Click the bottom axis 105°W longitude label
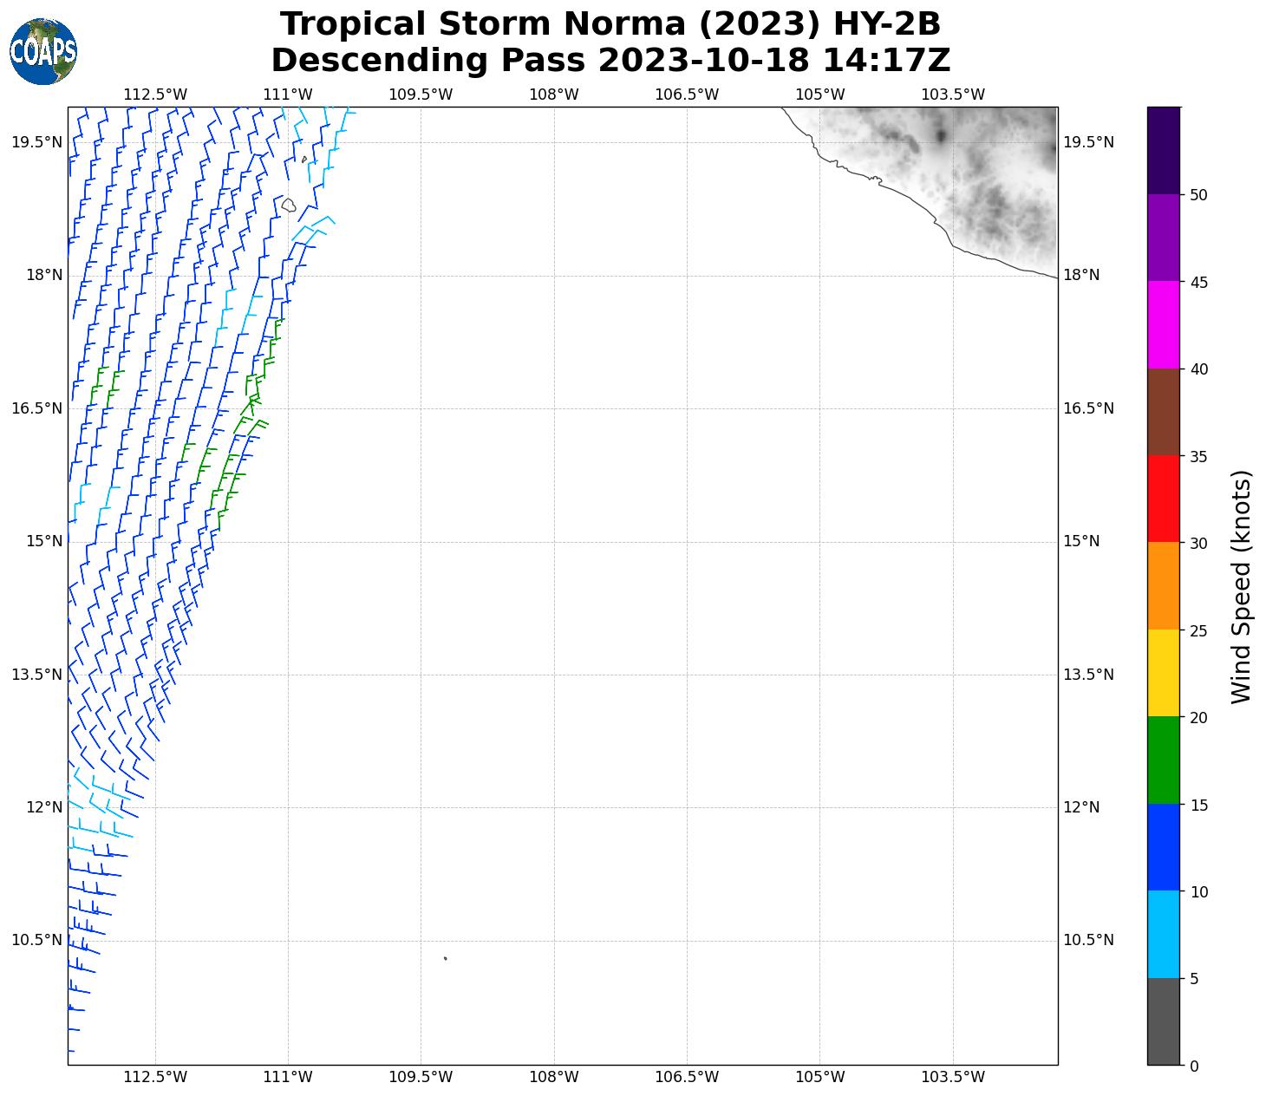The width and height of the screenshot is (1266, 1096). pos(819,1077)
